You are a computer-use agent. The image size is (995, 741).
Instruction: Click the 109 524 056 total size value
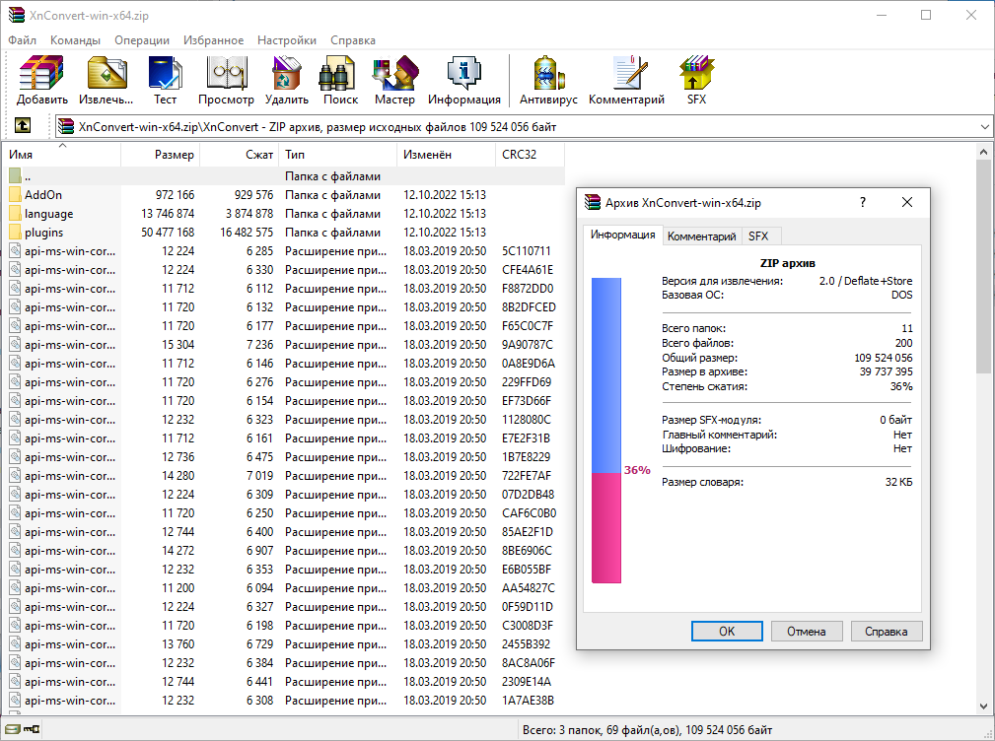(x=884, y=358)
